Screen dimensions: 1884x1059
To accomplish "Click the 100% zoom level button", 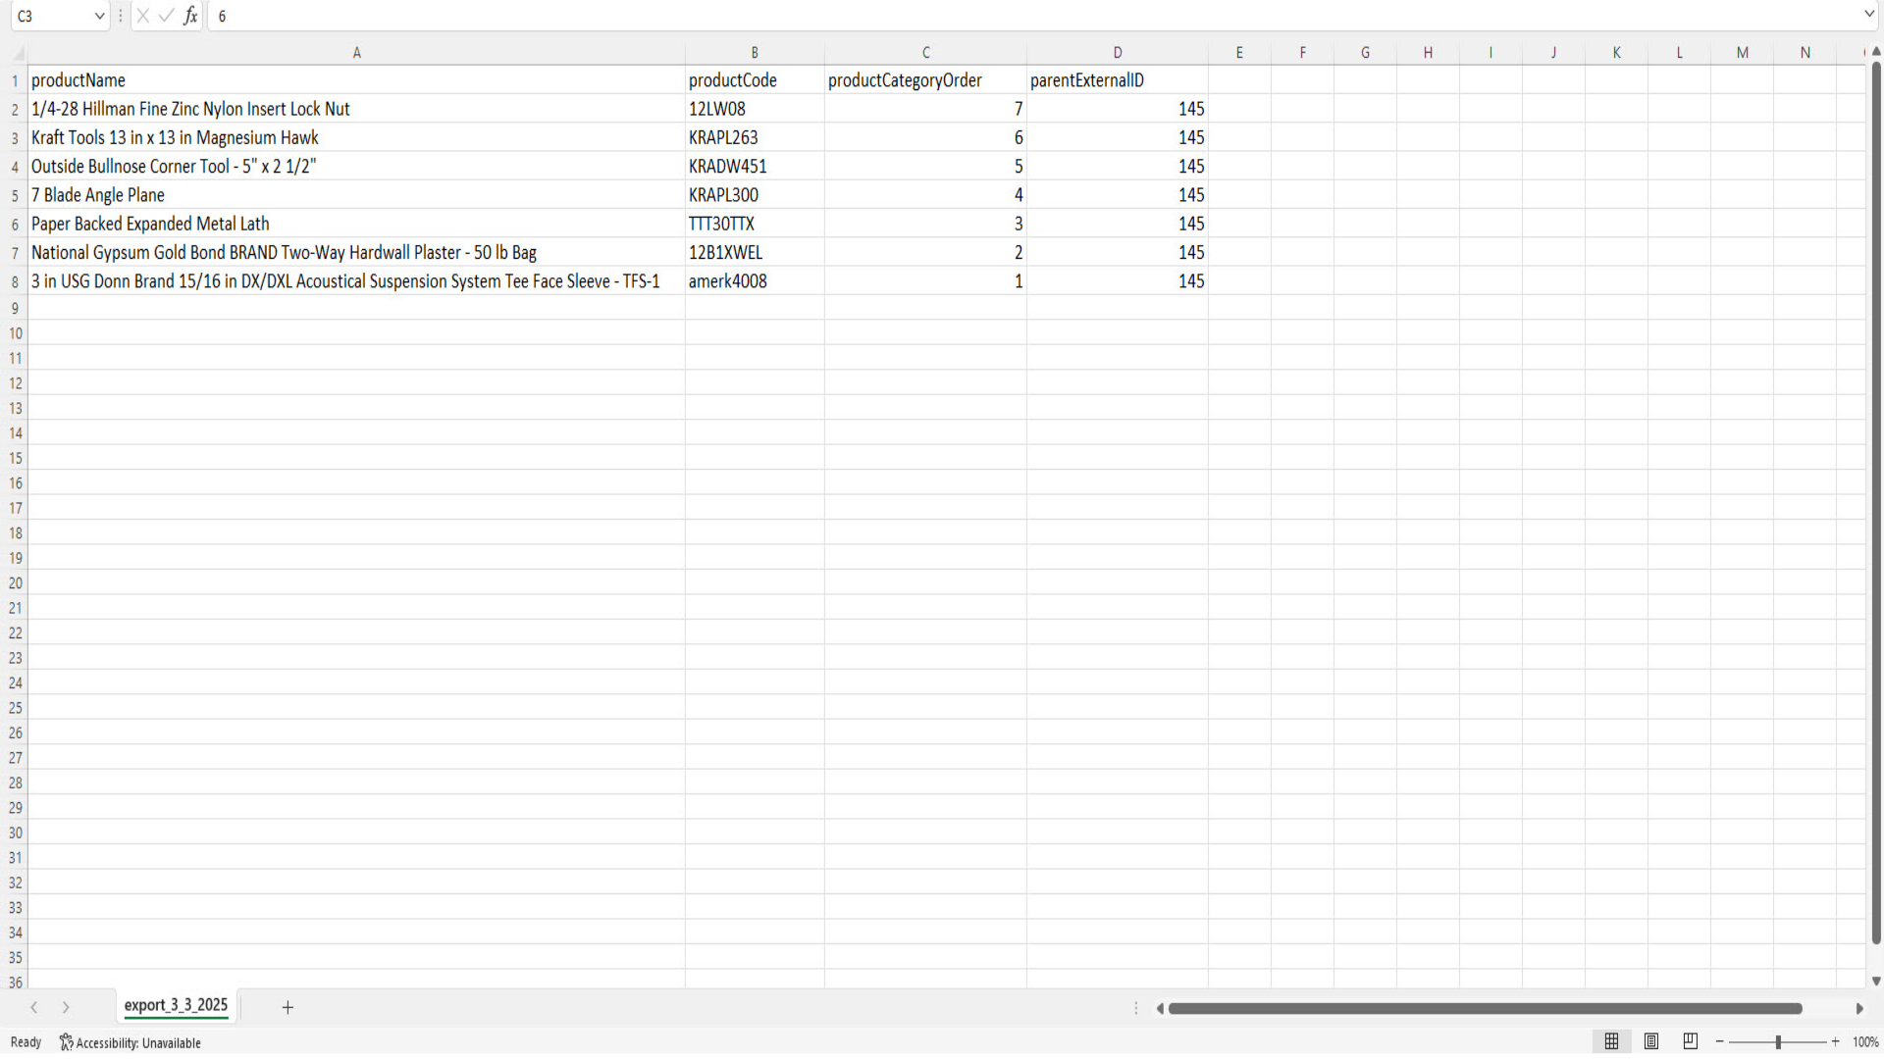I will pos(1864,1042).
